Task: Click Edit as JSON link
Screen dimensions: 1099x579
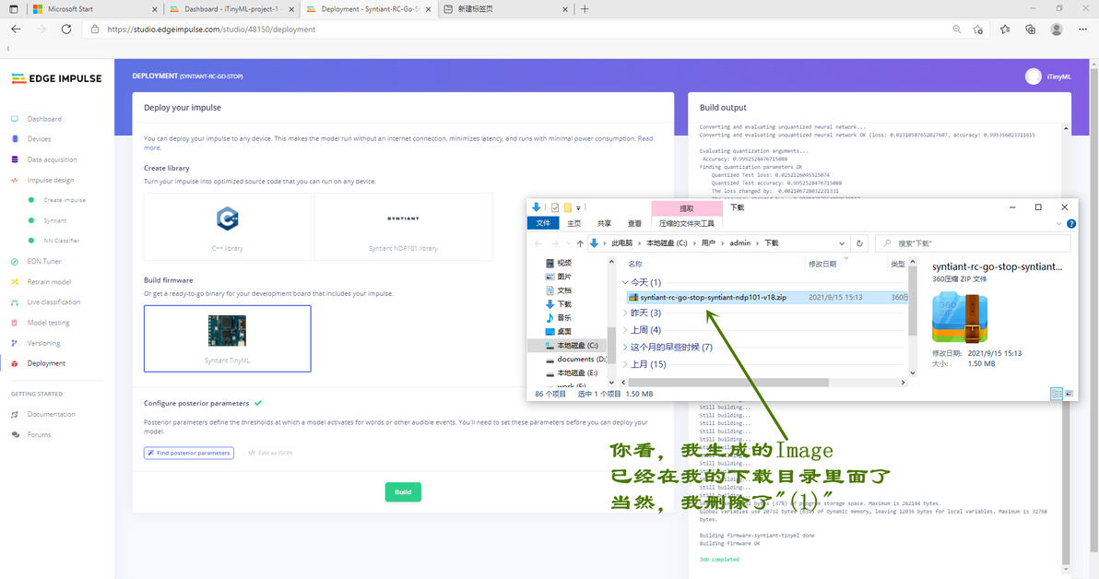Action: click(270, 453)
